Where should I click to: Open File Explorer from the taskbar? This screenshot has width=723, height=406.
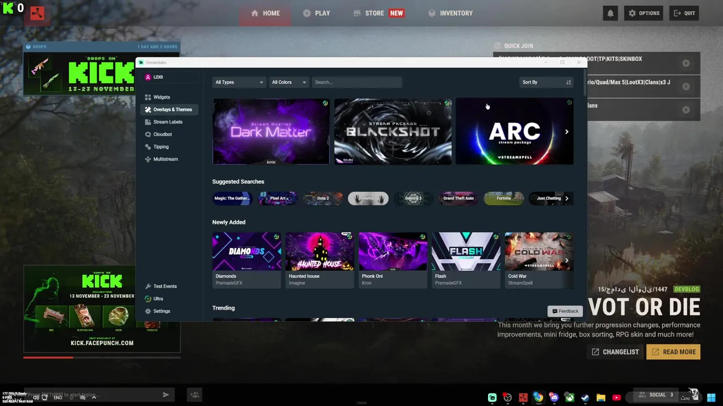(x=600, y=398)
